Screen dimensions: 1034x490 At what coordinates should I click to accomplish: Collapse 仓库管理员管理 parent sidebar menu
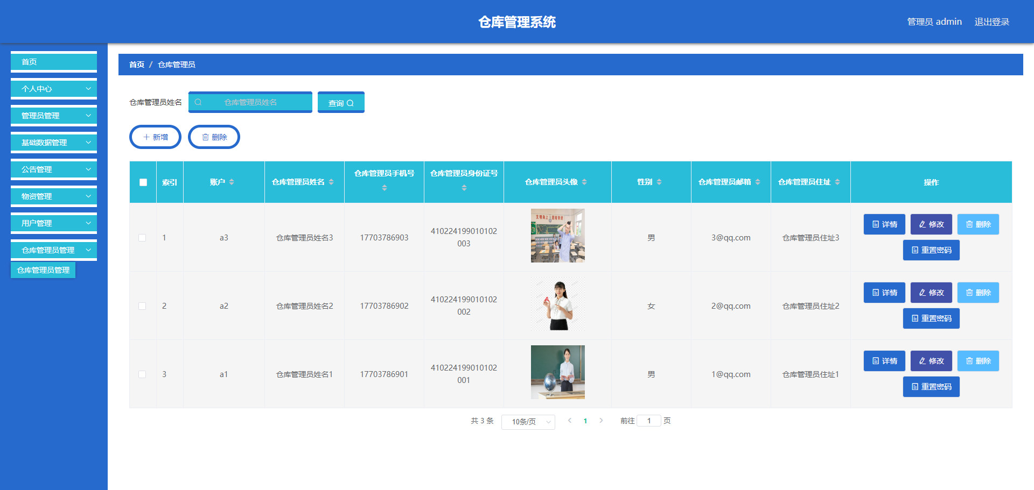point(54,250)
